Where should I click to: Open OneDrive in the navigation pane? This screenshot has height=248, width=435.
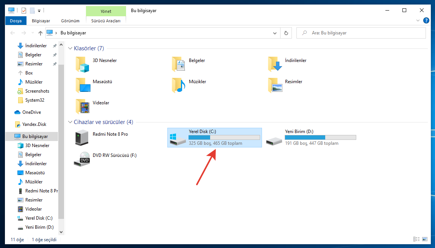[x=31, y=112]
